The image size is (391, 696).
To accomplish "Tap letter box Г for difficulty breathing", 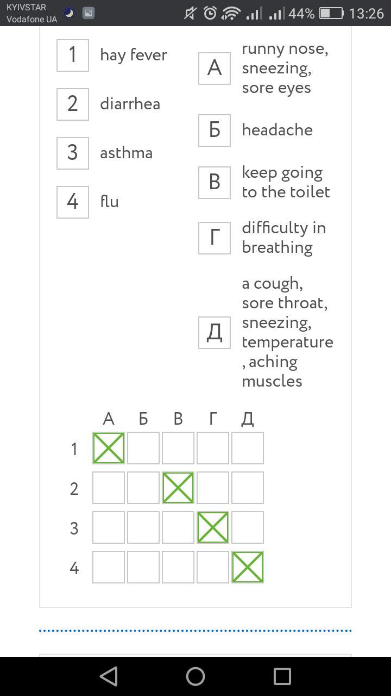I will [x=215, y=238].
